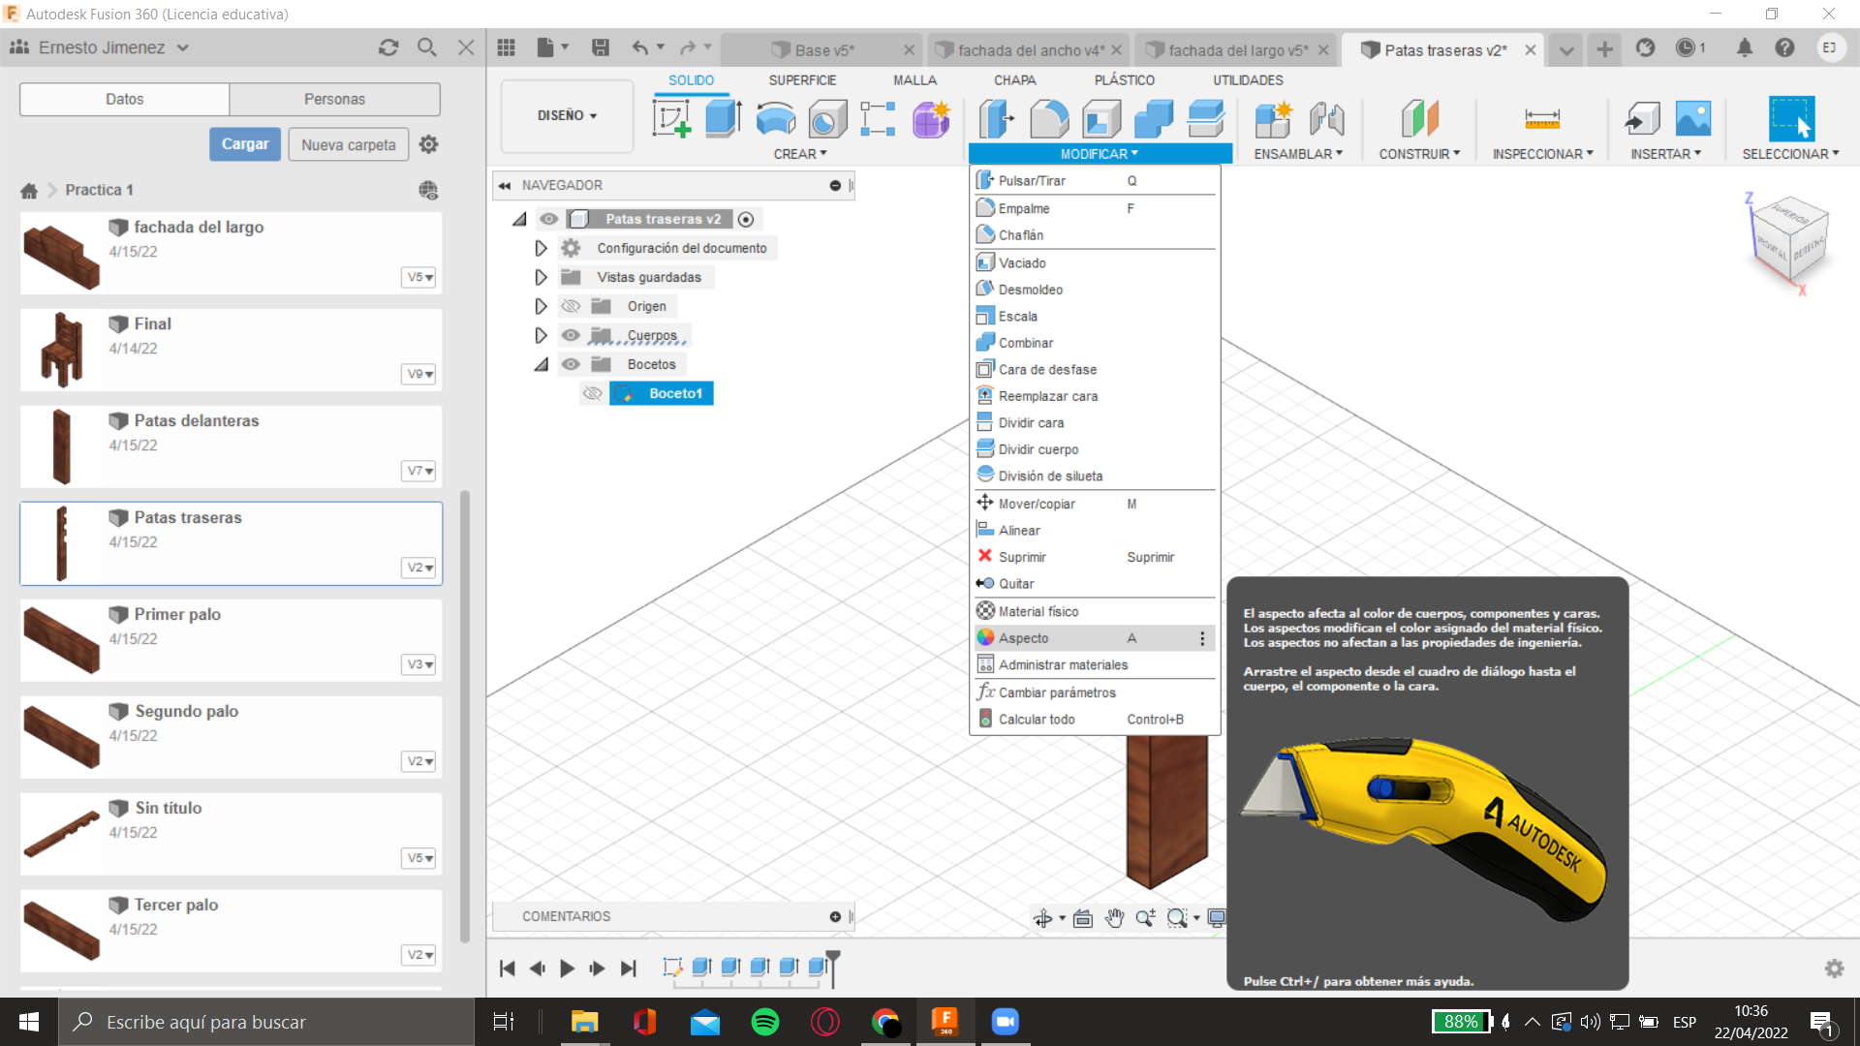Expand the Cuerpos tree node
The width and height of the screenshot is (1860, 1046).
click(541, 335)
